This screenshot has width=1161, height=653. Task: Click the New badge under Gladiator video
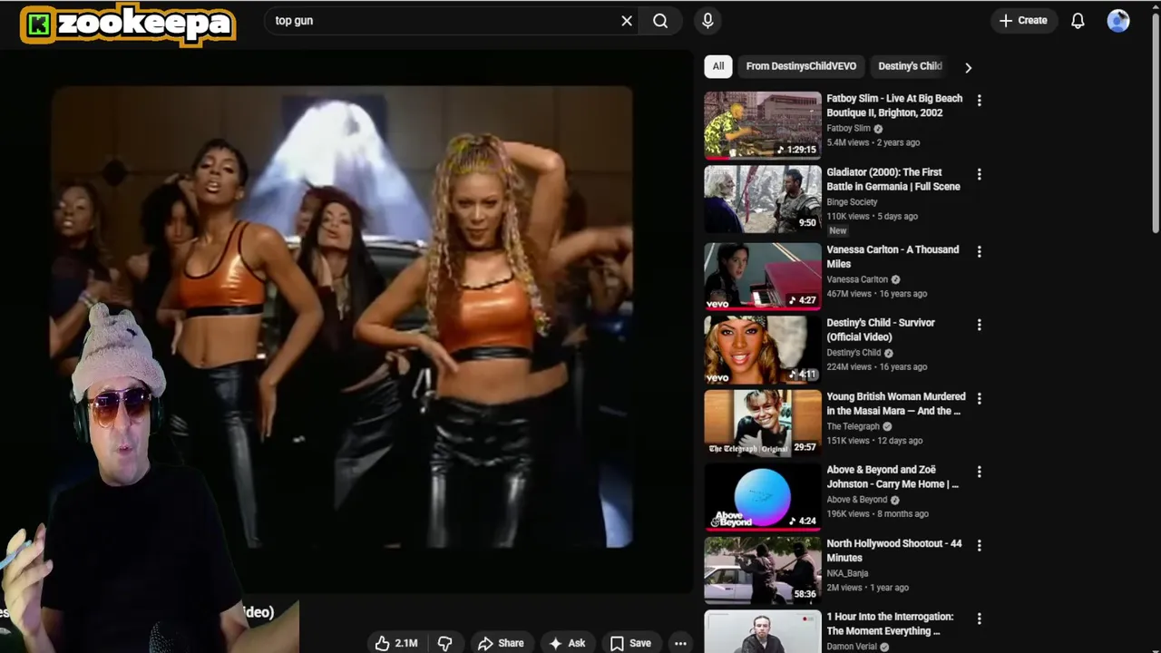pyautogui.click(x=837, y=230)
